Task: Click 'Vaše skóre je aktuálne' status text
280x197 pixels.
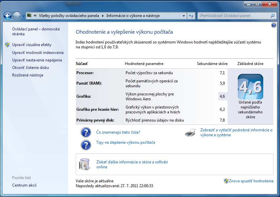Action: pyautogui.click(x=95, y=181)
